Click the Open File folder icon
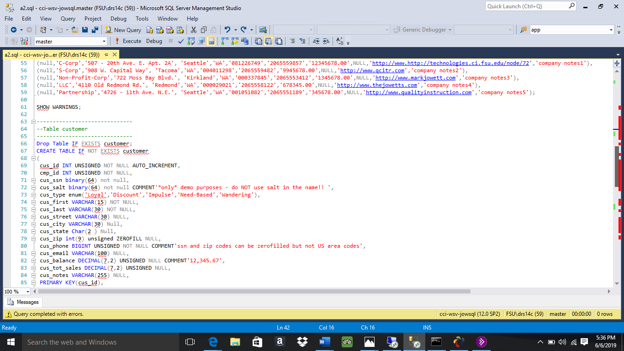Image resolution: width=624 pixels, height=351 pixels. tap(75, 30)
